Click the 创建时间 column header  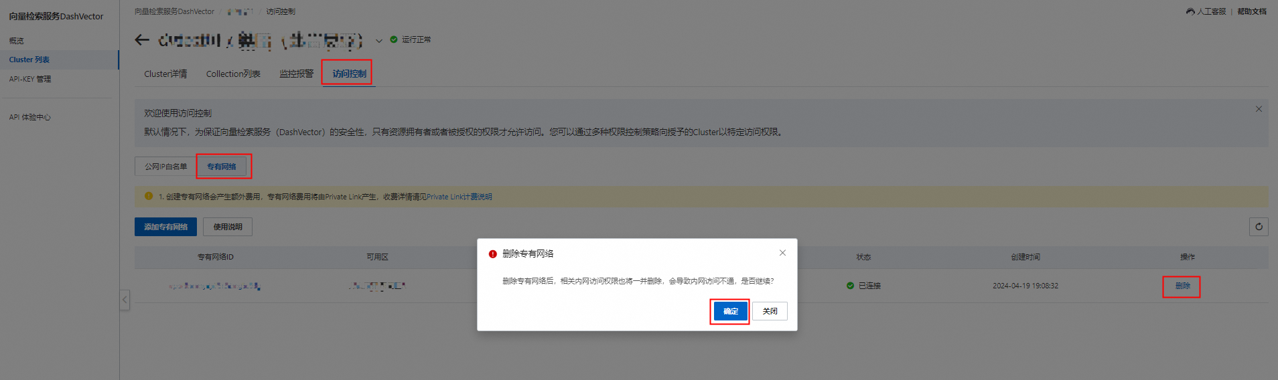pos(1025,257)
